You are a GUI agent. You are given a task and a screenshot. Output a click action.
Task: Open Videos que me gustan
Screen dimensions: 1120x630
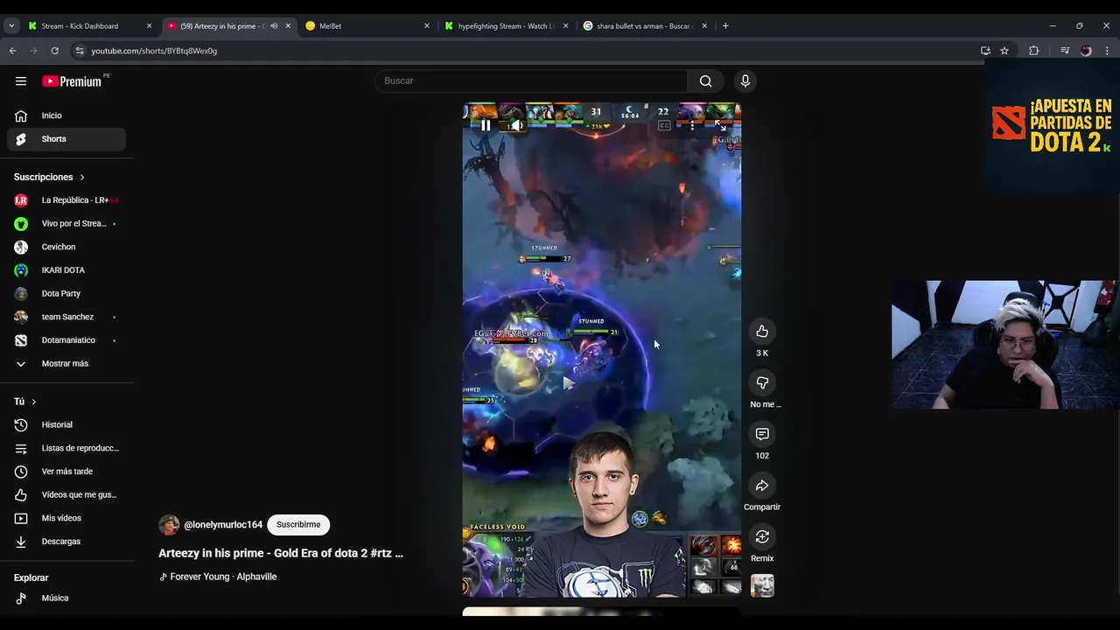click(66, 494)
